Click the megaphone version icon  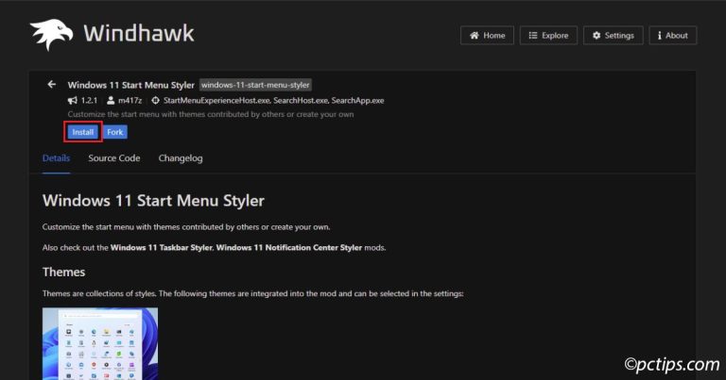(x=72, y=100)
